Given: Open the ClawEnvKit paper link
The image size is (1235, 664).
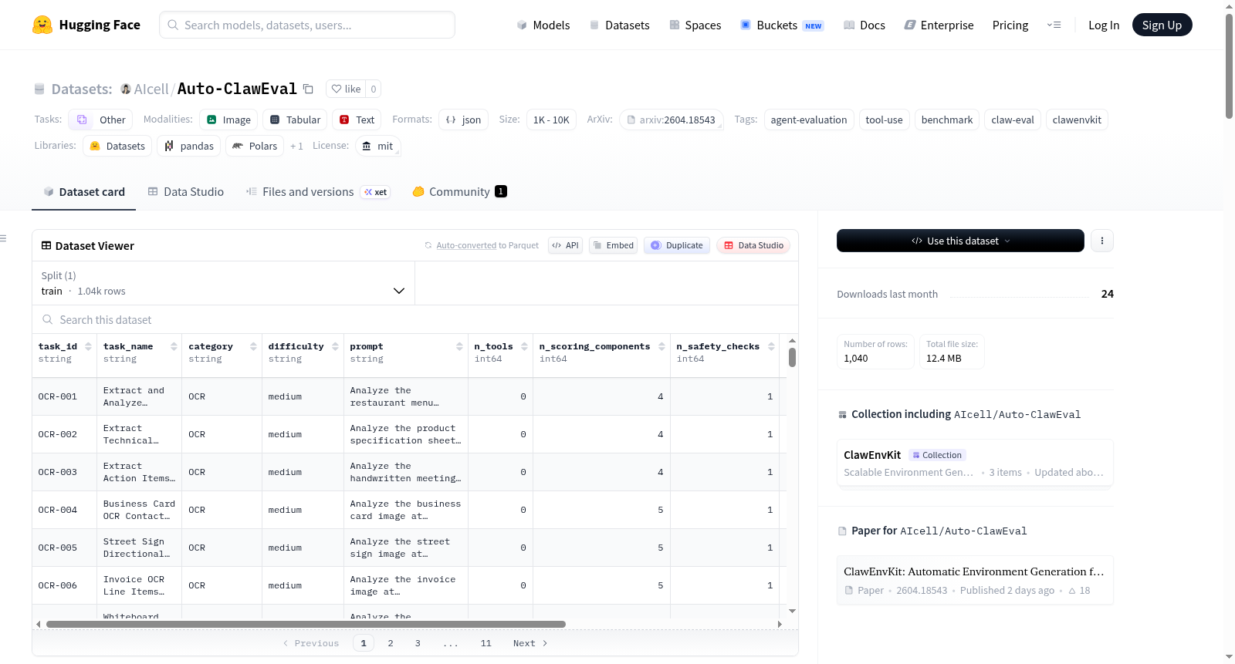Looking at the screenshot, I should [975, 580].
